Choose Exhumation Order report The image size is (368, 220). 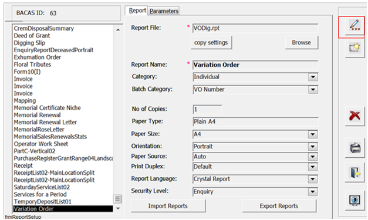click(x=38, y=57)
